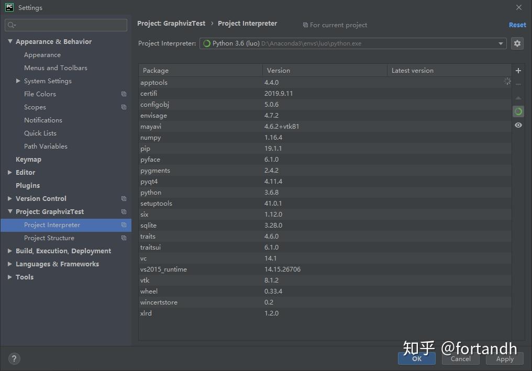Image resolution: width=532 pixels, height=371 pixels.
Task: Click the Reset link
Action: (517, 25)
